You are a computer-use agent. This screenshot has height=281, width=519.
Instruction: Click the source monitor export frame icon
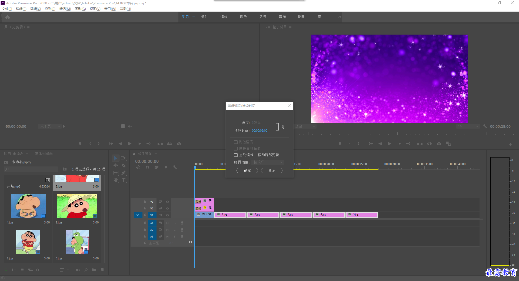(179, 144)
